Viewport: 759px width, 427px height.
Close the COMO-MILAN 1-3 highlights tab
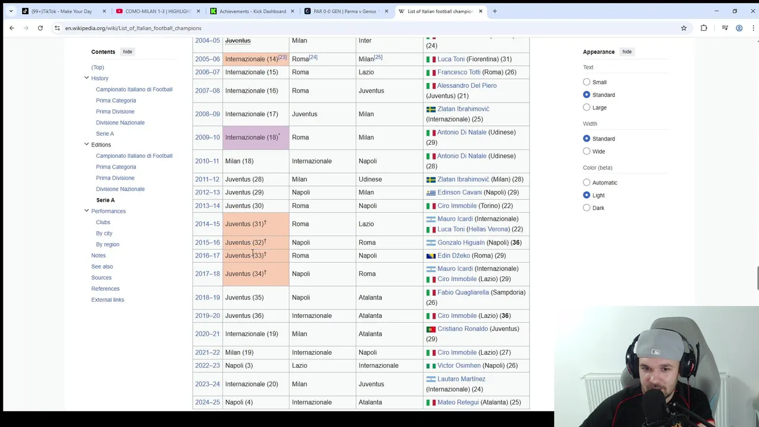coord(198,11)
